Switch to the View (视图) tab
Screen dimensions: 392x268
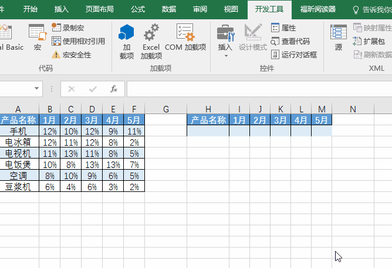[x=231, y=9]
